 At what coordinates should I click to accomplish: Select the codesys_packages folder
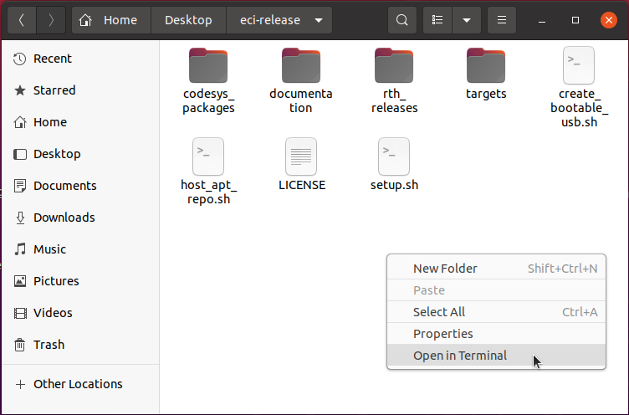pyautogui.click(x=208, y=81)
